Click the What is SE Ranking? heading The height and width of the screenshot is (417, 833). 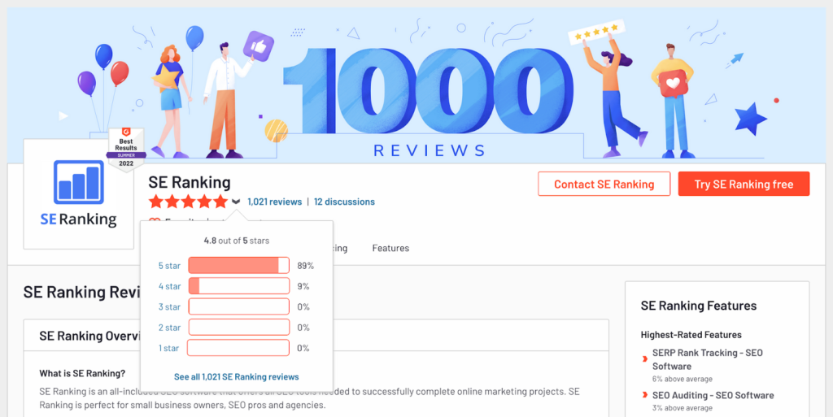pos(82,373)
